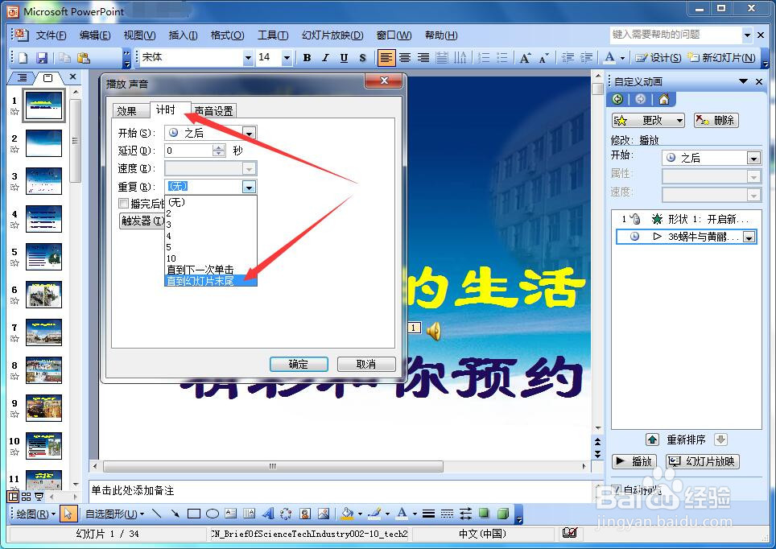The image size is (776, 549).
Task: Check the 播完后快退 checkbox
Action: coord(123,204)
